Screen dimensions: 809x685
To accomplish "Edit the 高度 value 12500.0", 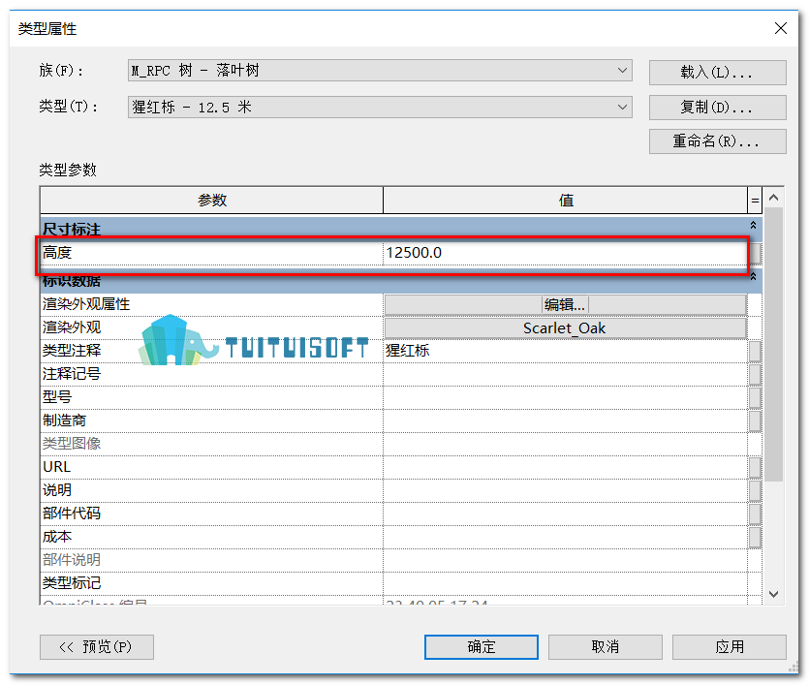I will tap(565, 253).
